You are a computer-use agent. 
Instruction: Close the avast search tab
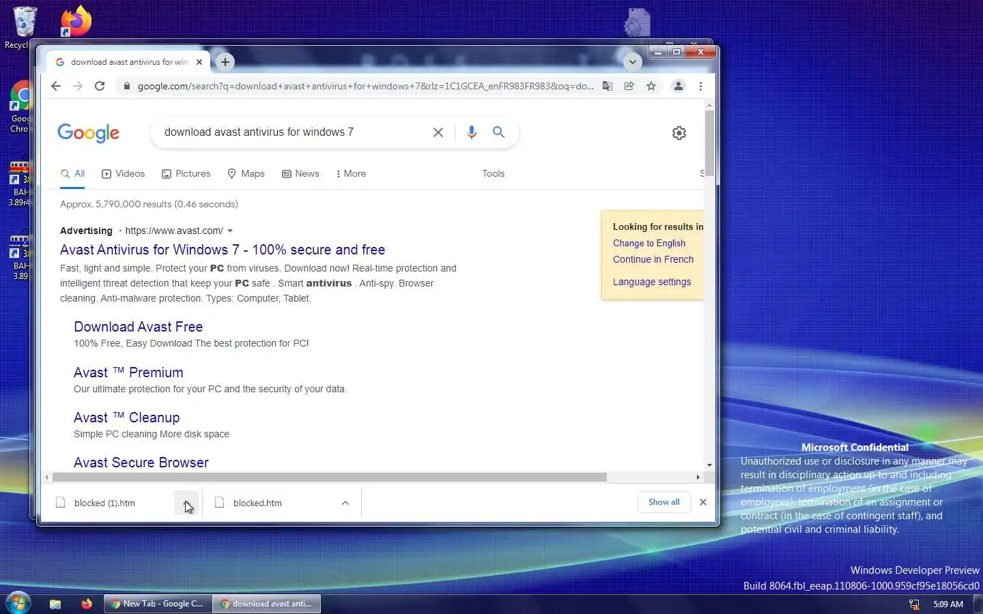[199, 62]
